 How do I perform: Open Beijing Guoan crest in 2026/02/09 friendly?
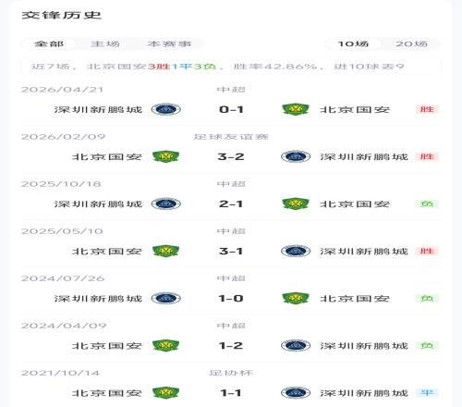tap(166, 156)
